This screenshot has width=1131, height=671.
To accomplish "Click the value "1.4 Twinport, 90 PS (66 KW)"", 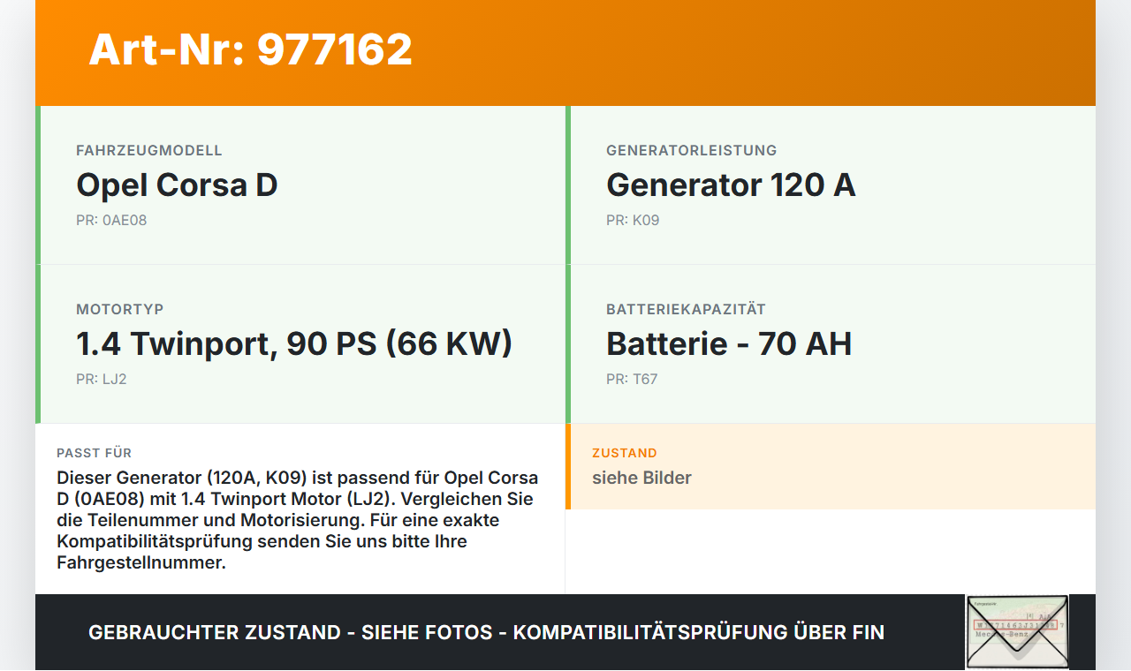I will click(294, 343).
